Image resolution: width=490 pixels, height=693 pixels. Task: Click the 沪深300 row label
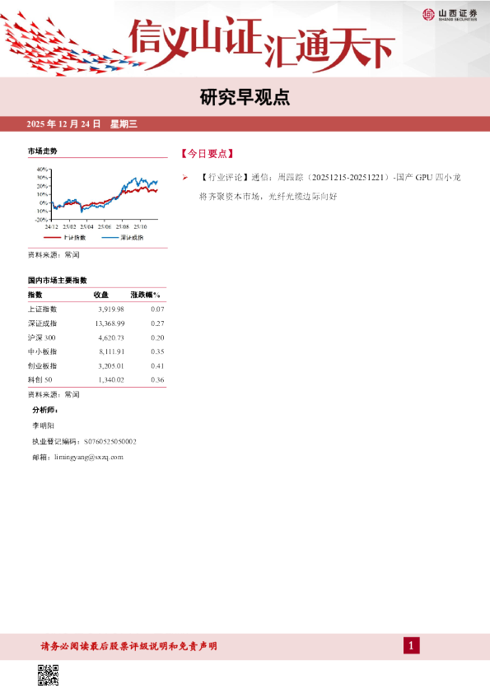point(41,337)
